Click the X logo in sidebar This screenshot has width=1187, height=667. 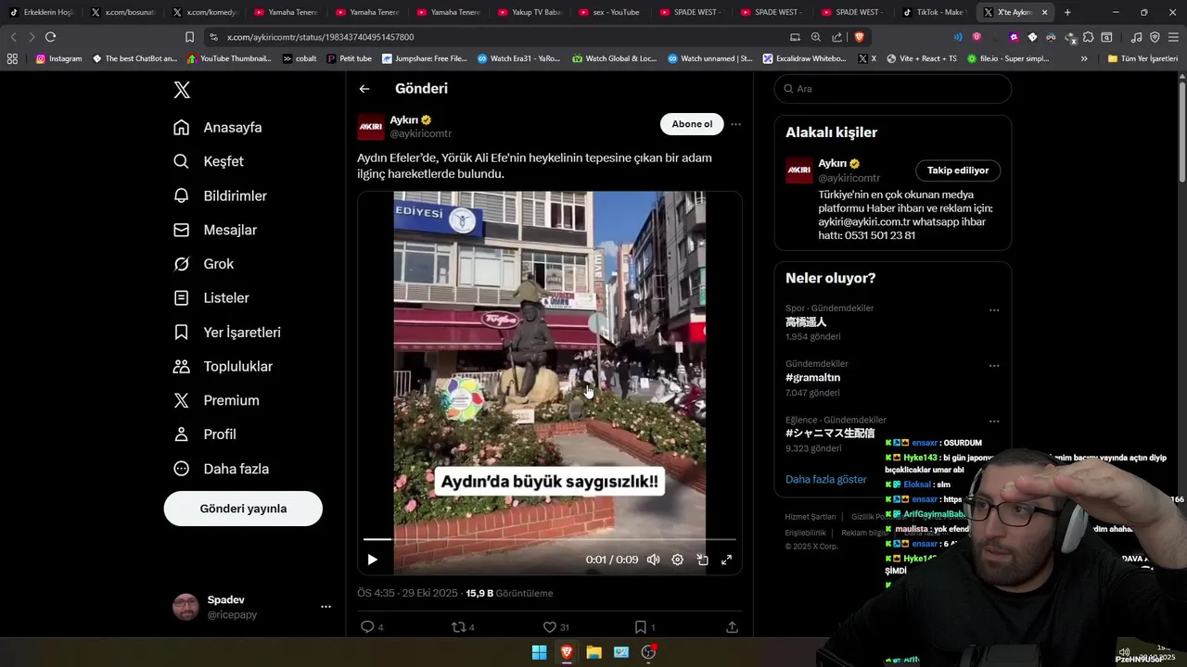click(x=182, y=90)
